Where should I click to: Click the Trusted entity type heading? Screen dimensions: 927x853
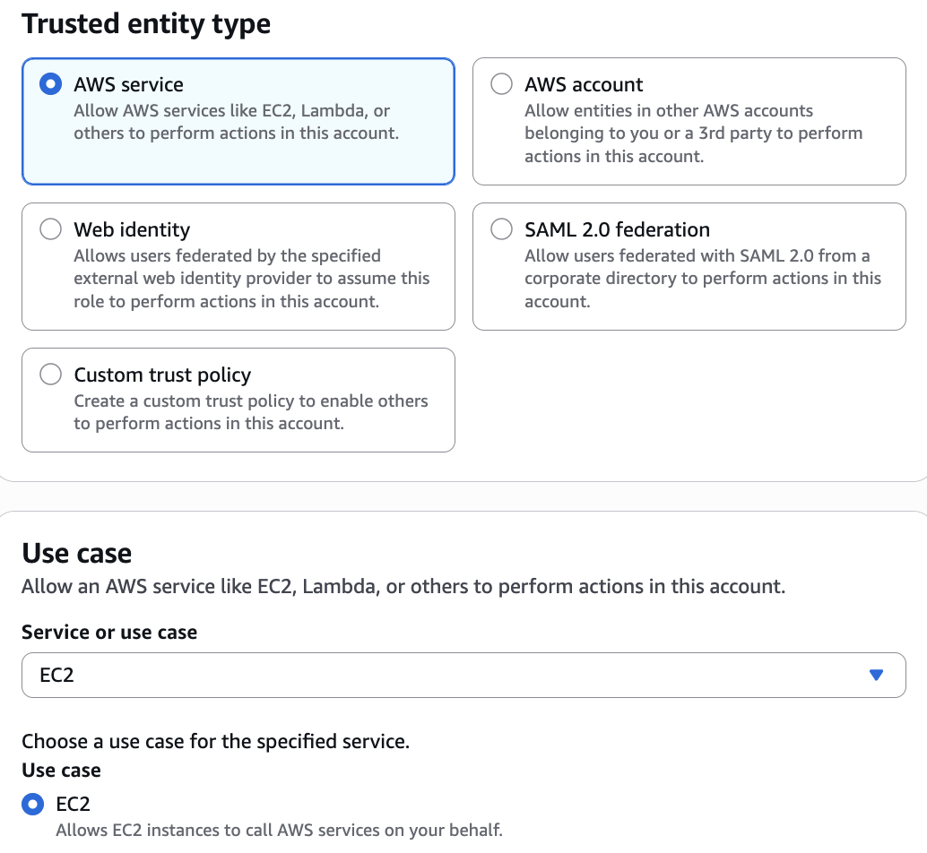(146, 24)
